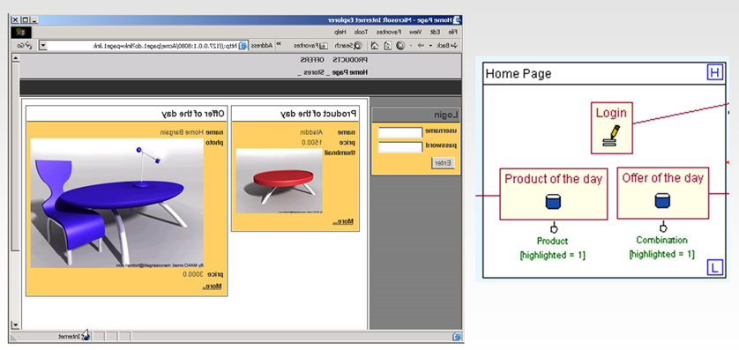Click the password input field
The image size is (739, 350).
point(400,147)
